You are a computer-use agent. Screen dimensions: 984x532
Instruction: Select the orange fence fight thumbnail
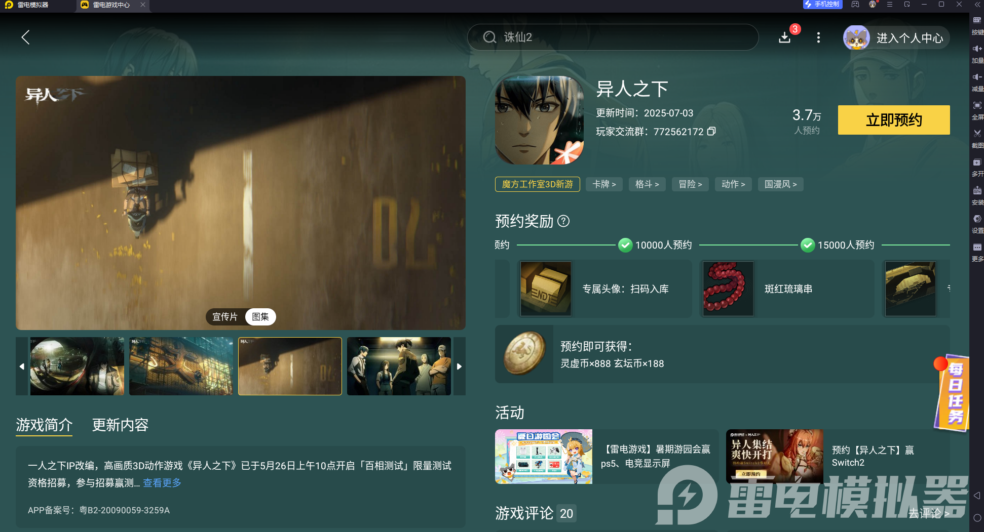(x=181, y=366)
